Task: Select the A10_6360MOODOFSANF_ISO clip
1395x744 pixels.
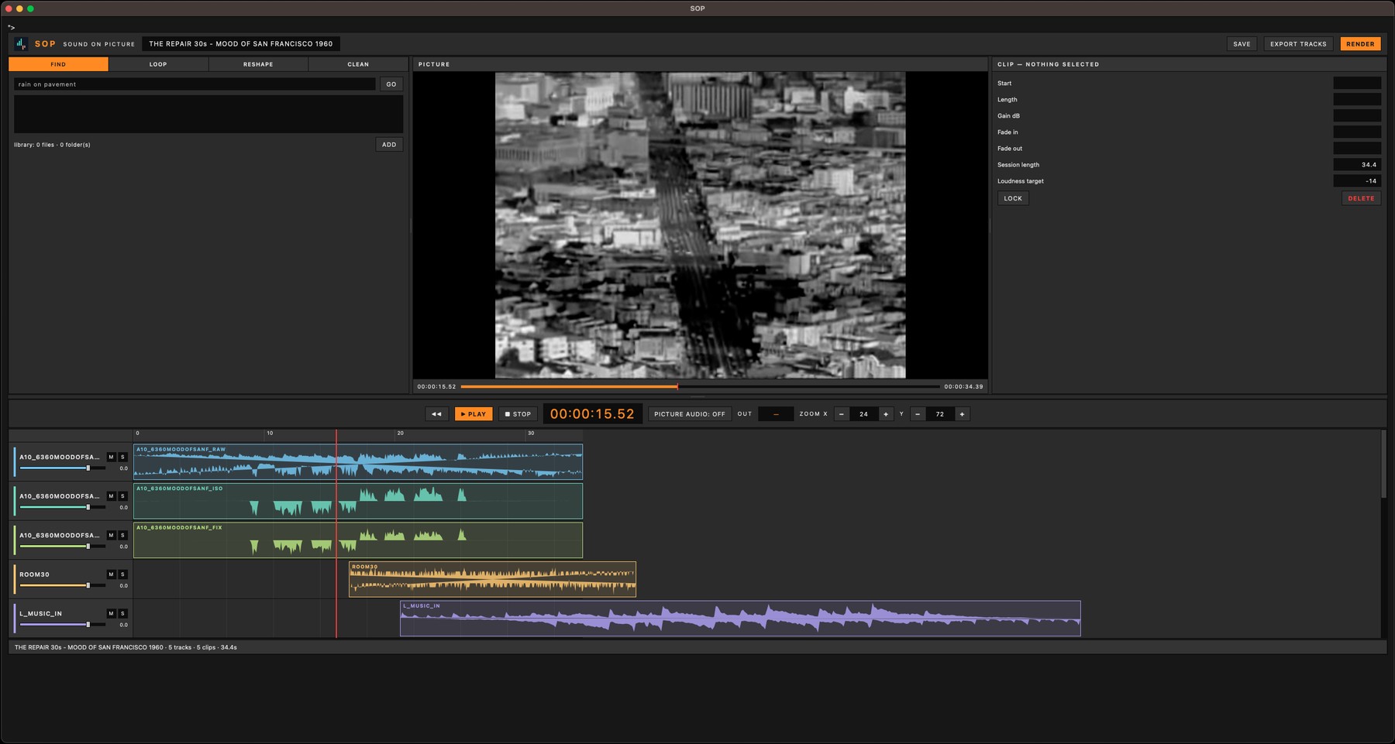Action: coord(358,501)
